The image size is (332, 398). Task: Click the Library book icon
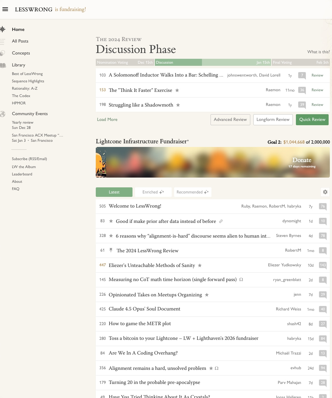click(3, 65)
